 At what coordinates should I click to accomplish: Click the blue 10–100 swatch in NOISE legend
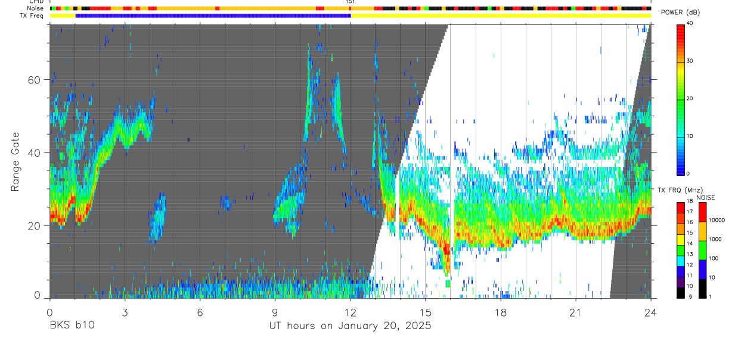pos(703,269)
